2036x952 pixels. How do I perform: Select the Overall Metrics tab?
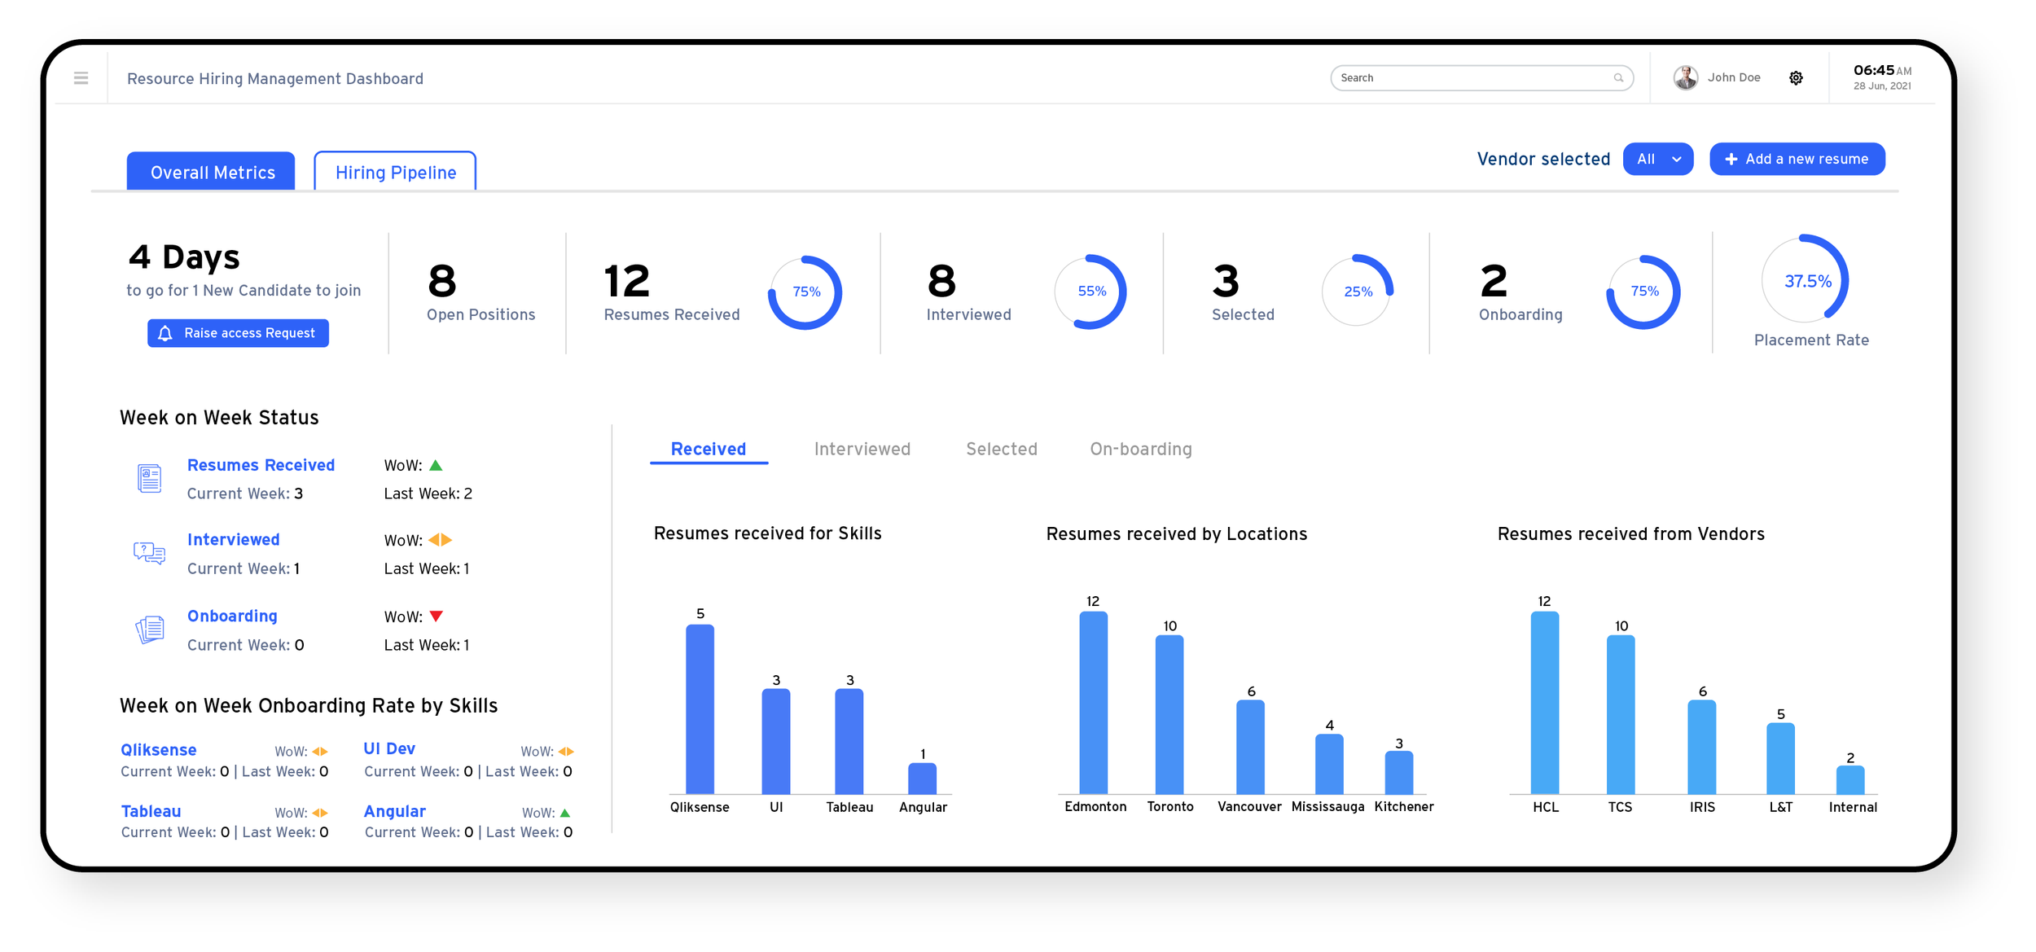coord(212,173)
